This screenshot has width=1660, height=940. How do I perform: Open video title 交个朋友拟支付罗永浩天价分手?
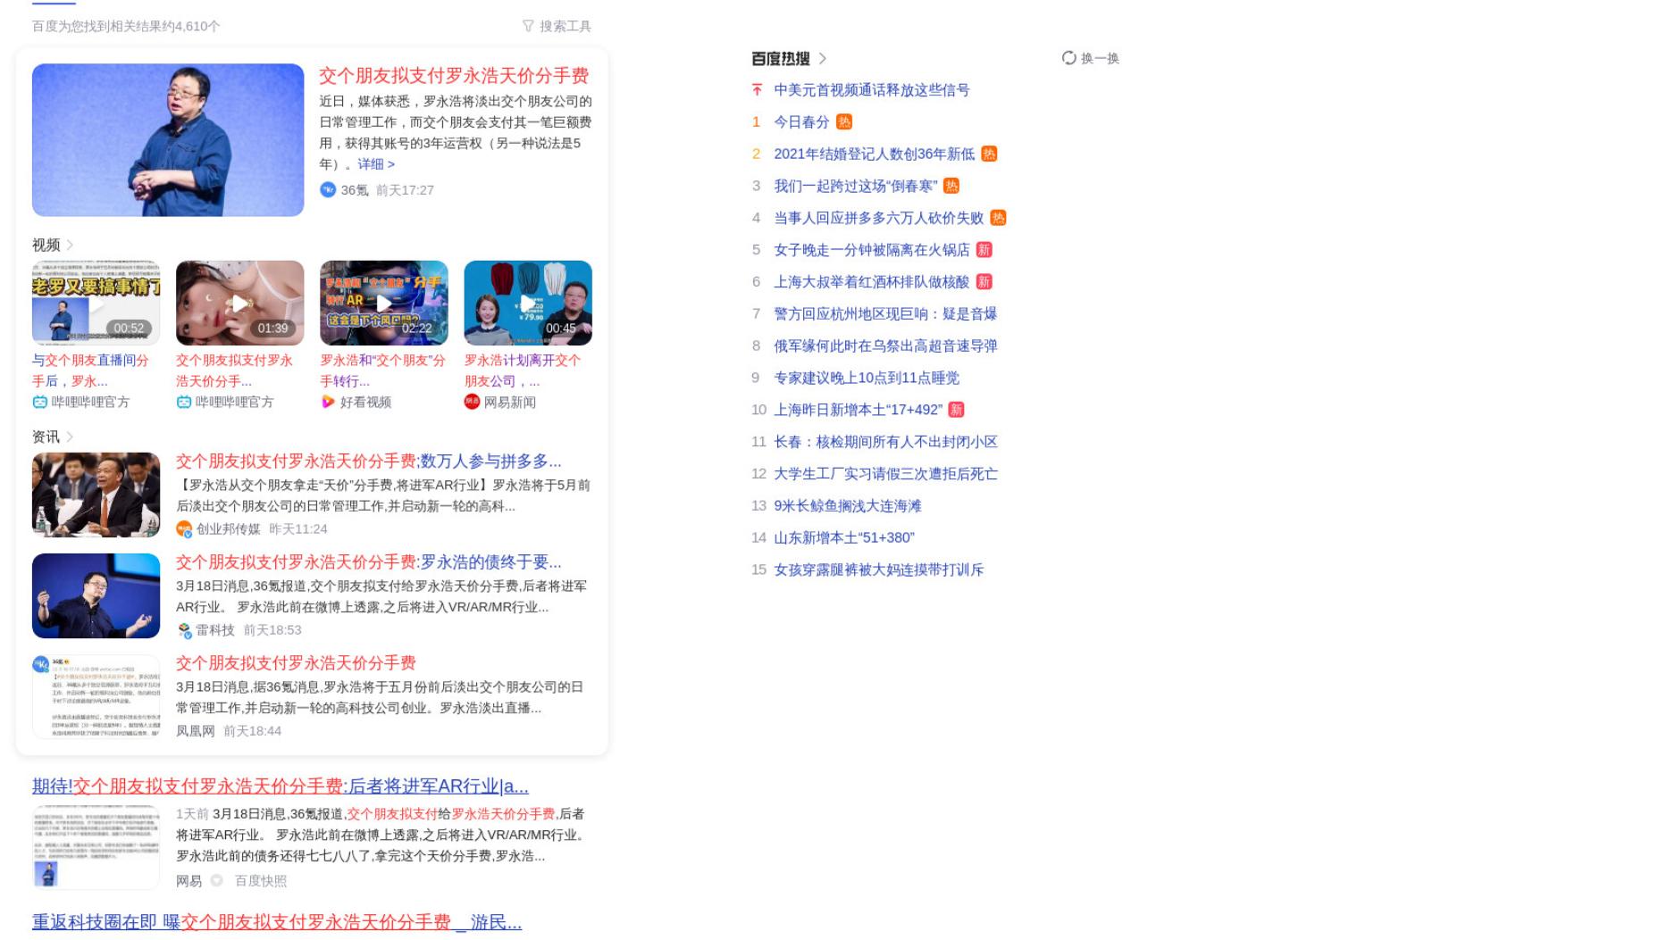click(x=234, y=371)
